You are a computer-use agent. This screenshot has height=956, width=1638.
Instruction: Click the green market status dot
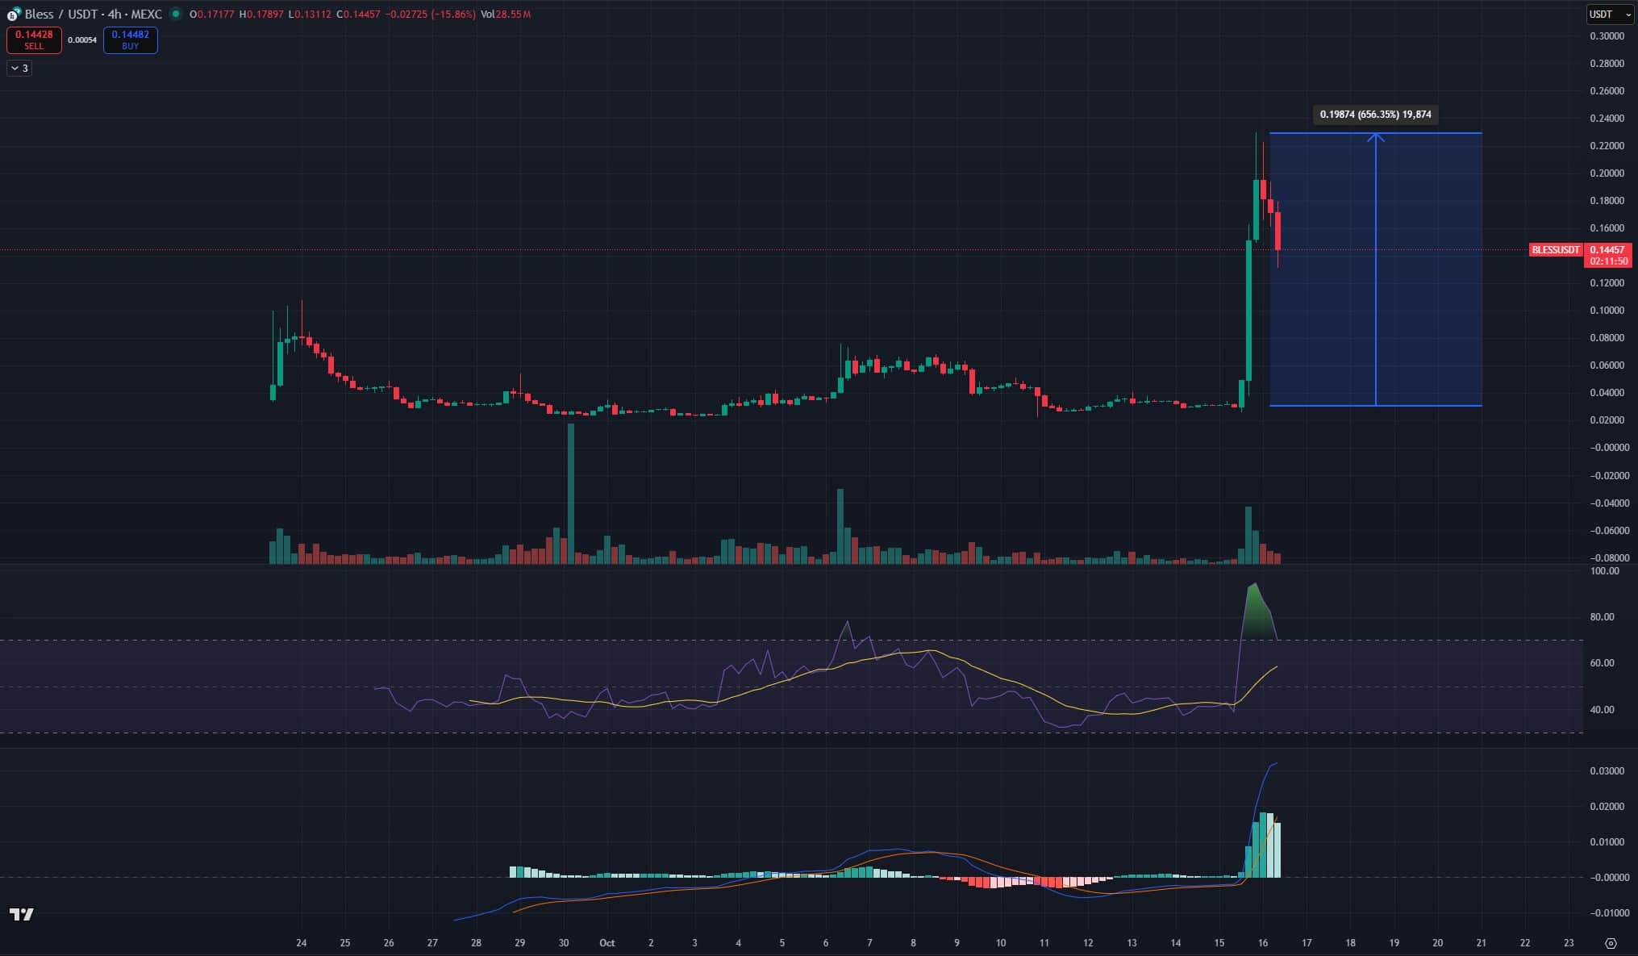click(x=176, y=15)
